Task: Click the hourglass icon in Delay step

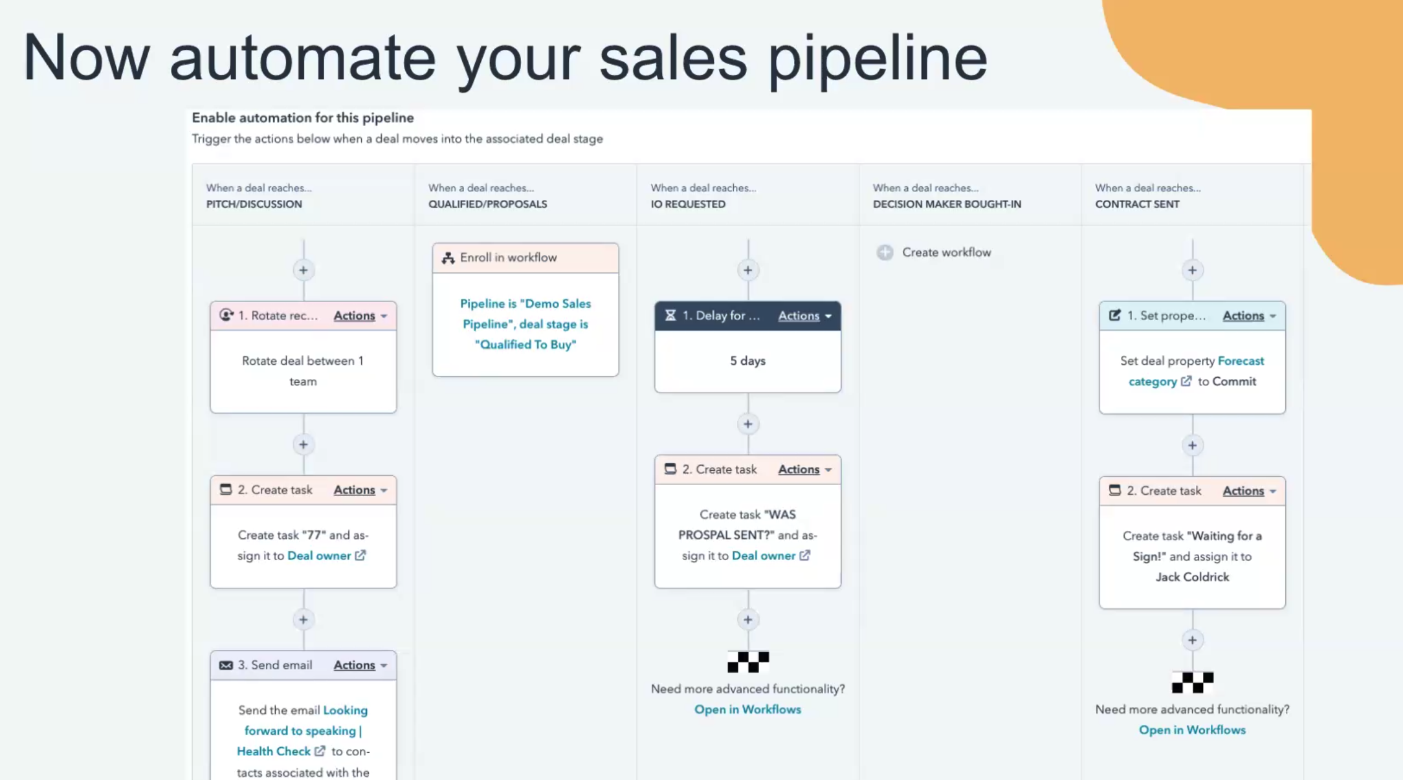Action: pyautogui.click(x=670, y=315)
